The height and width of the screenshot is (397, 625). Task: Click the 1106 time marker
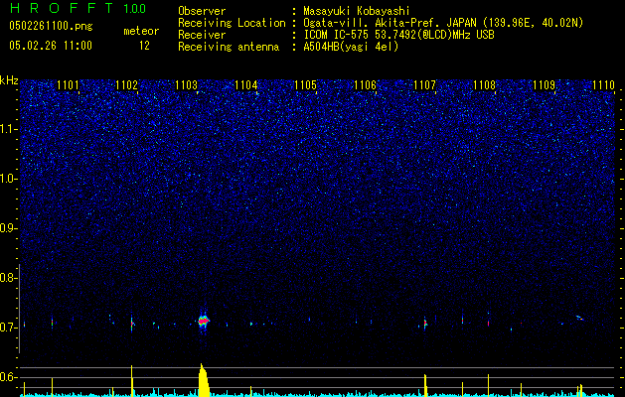point(365,85)
